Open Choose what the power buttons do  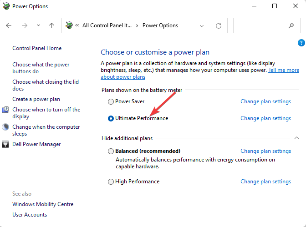pos(41,68)
